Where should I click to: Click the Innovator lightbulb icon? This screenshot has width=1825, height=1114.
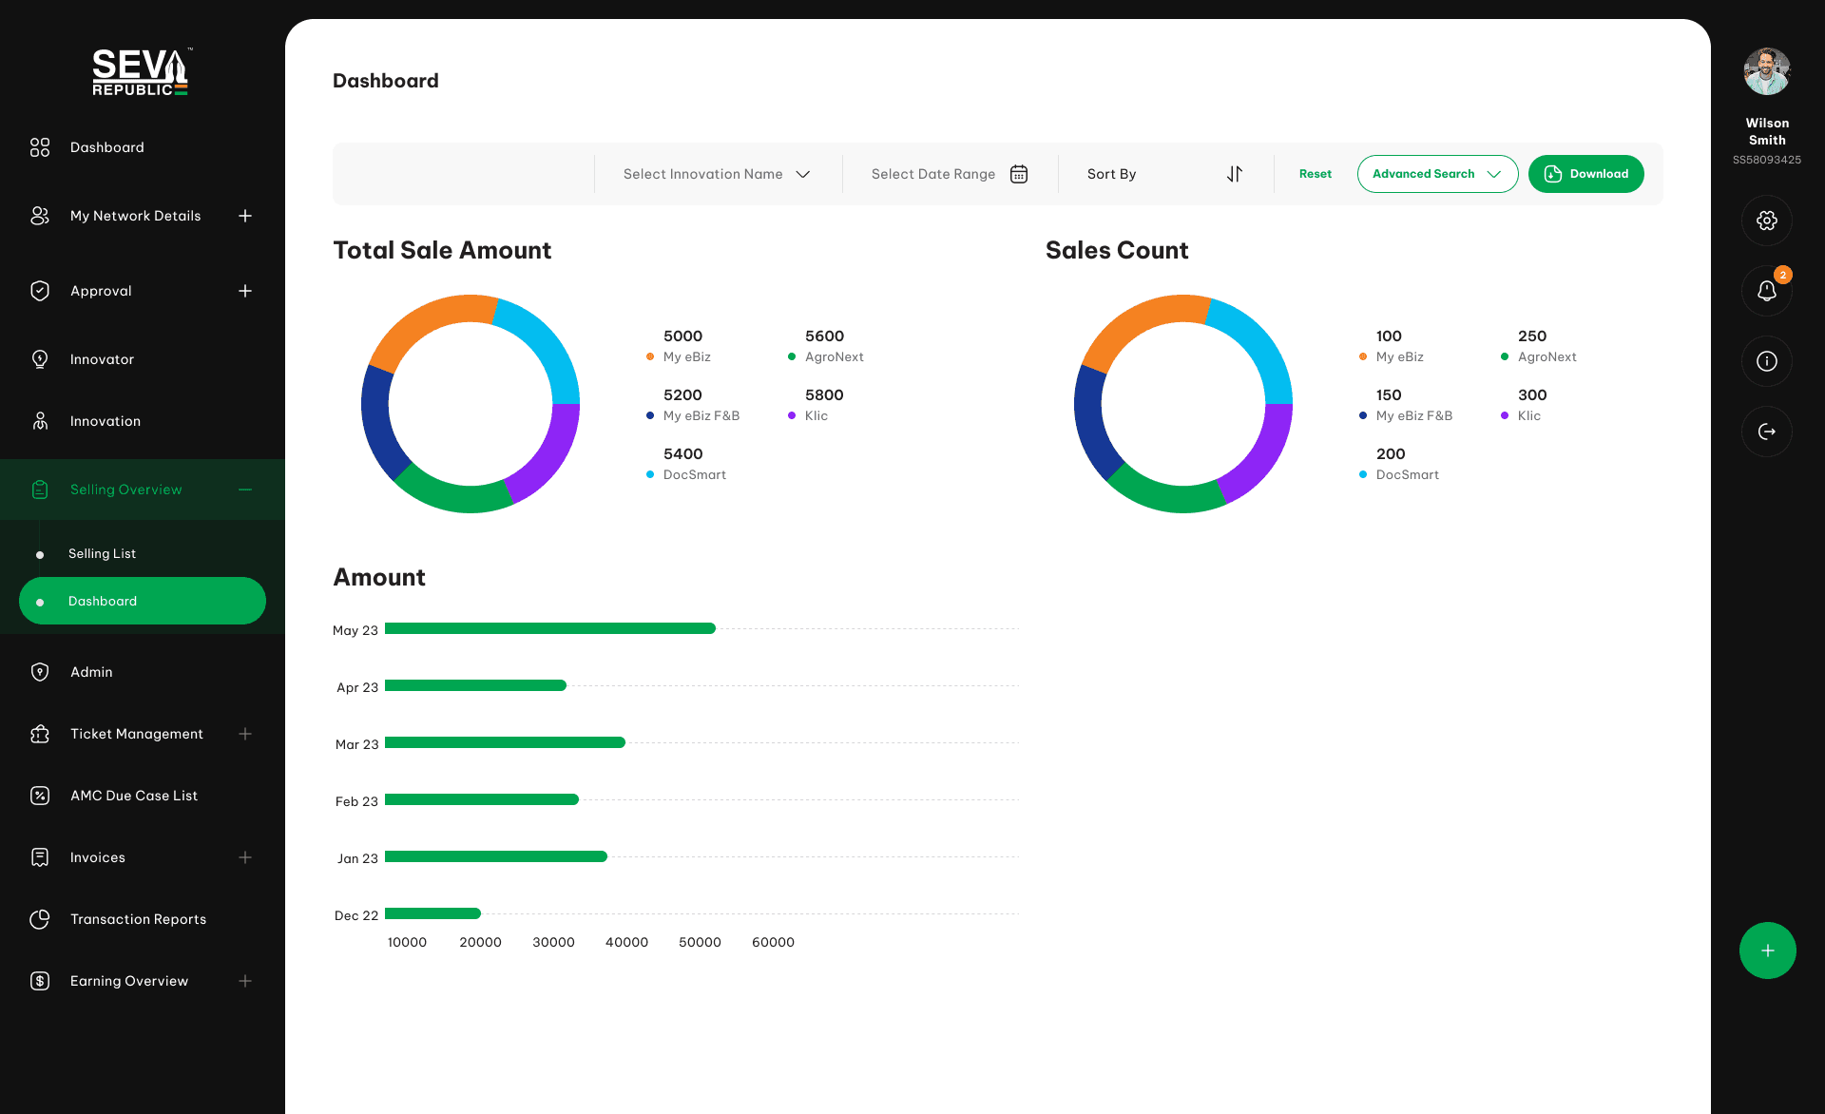[40, 359]
